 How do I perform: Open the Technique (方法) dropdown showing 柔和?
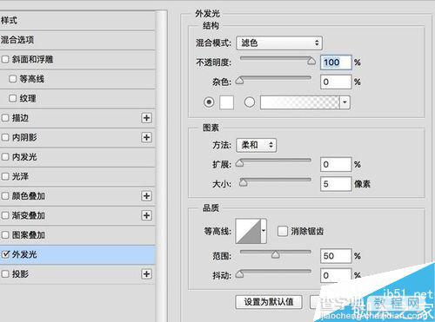click(257, 145)
